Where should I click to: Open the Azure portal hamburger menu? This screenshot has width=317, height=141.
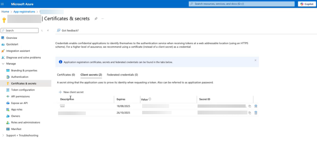[2, 4]
